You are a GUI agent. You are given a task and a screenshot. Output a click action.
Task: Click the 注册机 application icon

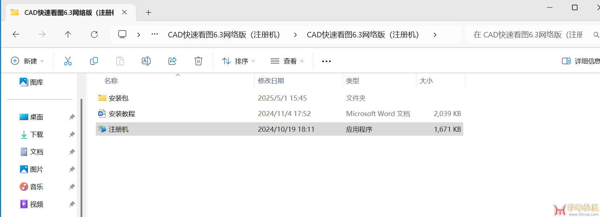click(x=102, y=129)
